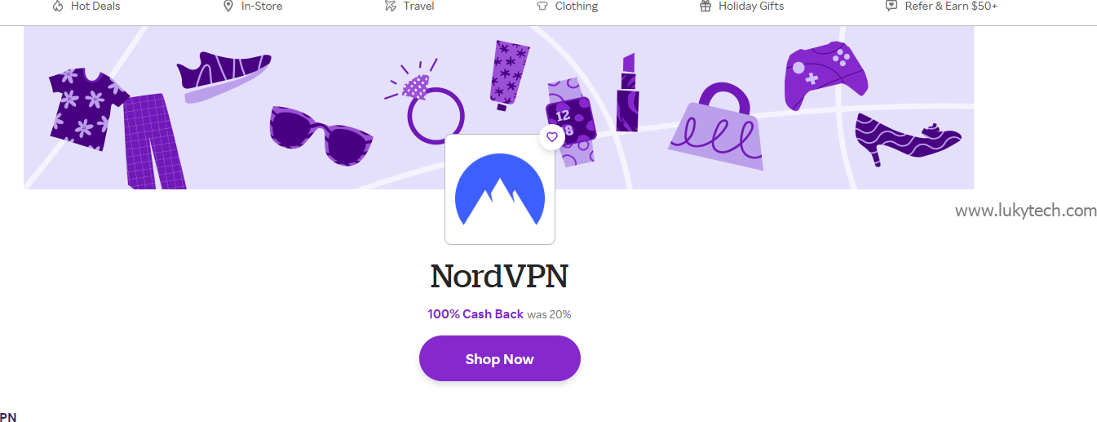Screen dimensions: 1097x422
Task: Click the flame icon beside Hot Deals
Action: [58, 6]
